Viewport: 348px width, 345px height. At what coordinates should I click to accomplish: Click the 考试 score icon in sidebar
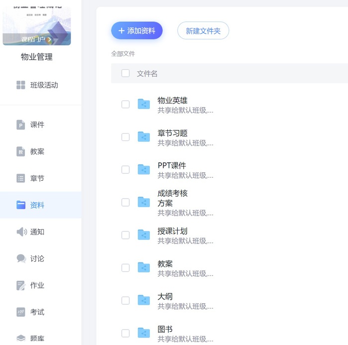(x=21, y=312)
